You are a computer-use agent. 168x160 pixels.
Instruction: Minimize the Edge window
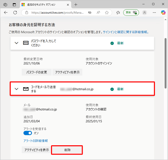pyautogui.click(x=143, y=4)
